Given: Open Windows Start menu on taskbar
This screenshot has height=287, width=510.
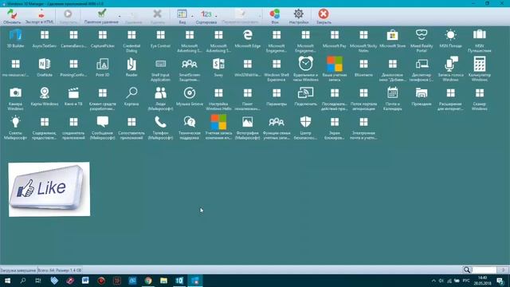Looking at the screenshot, I should tap(7, 281).
